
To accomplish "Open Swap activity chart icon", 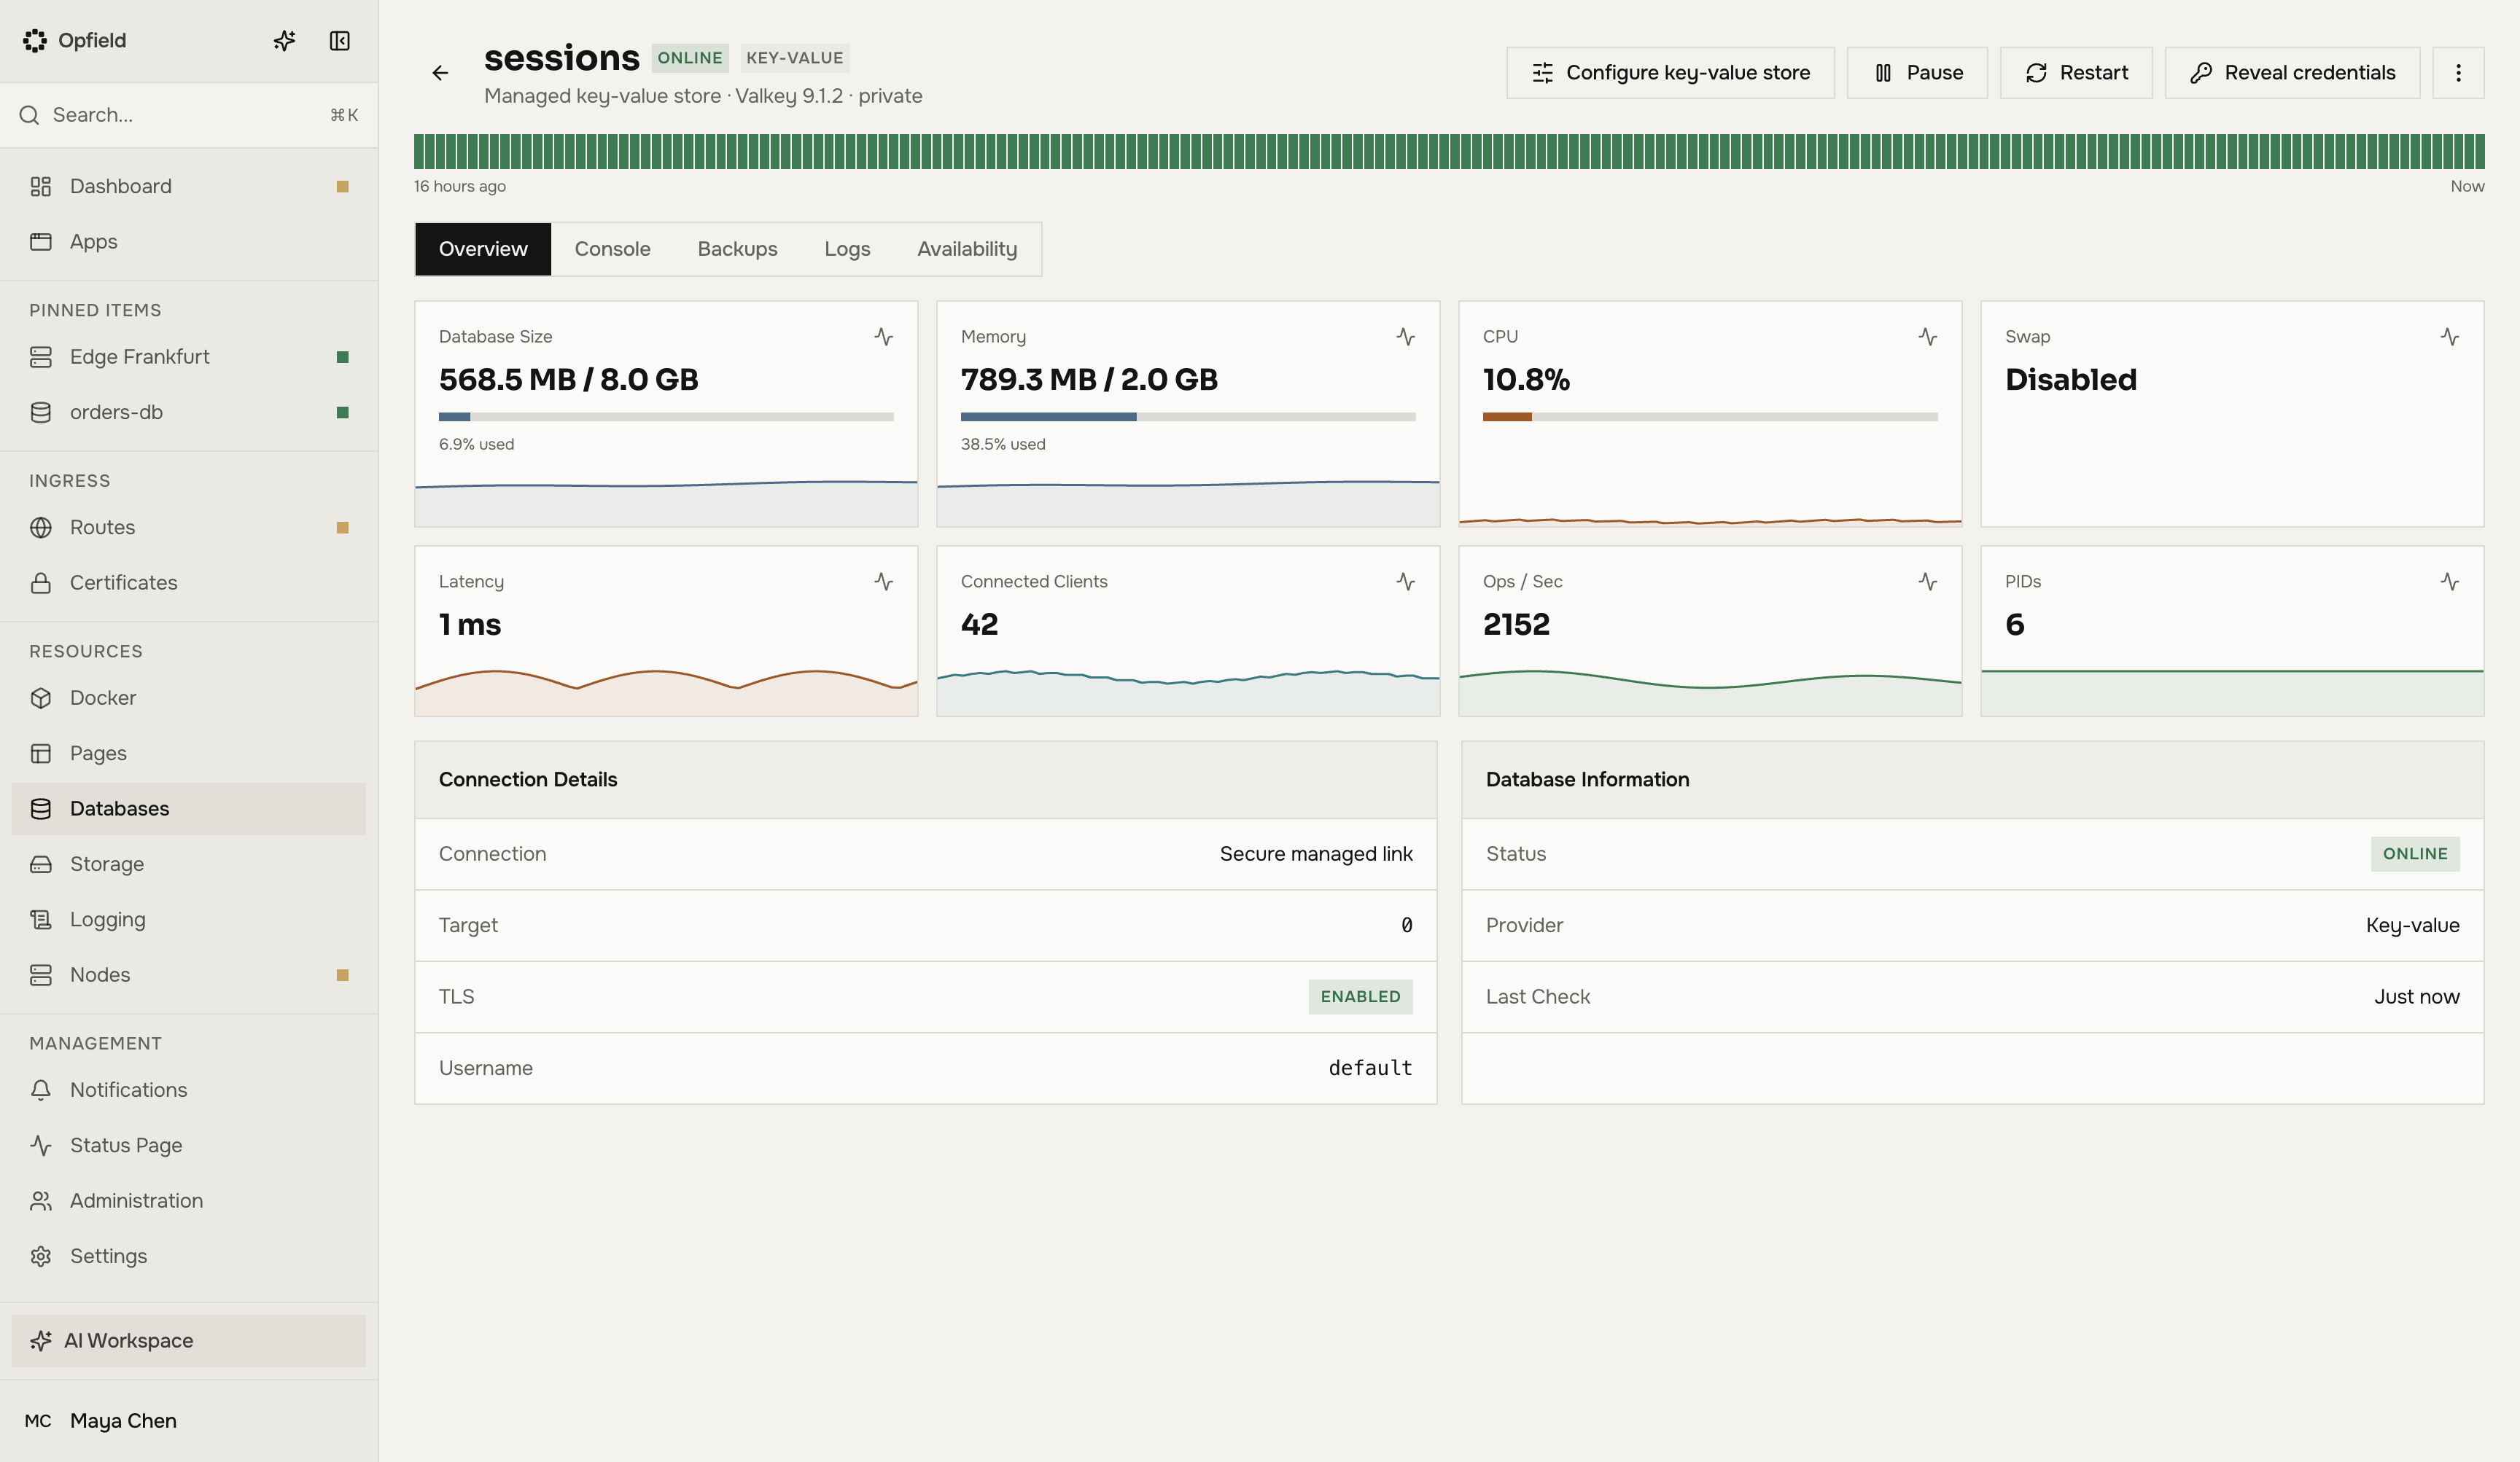I will pos(2449,337).
